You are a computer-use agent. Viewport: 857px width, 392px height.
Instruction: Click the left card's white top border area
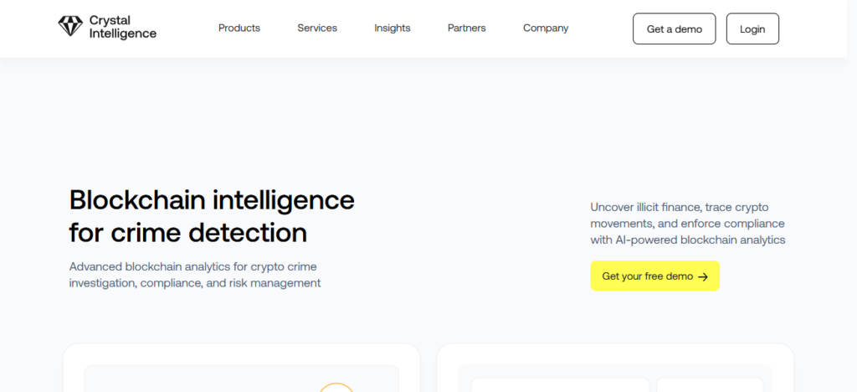[241, 353]
